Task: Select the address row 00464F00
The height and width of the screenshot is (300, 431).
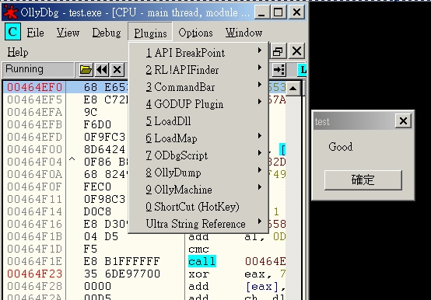Action: (x=35, y=149)
